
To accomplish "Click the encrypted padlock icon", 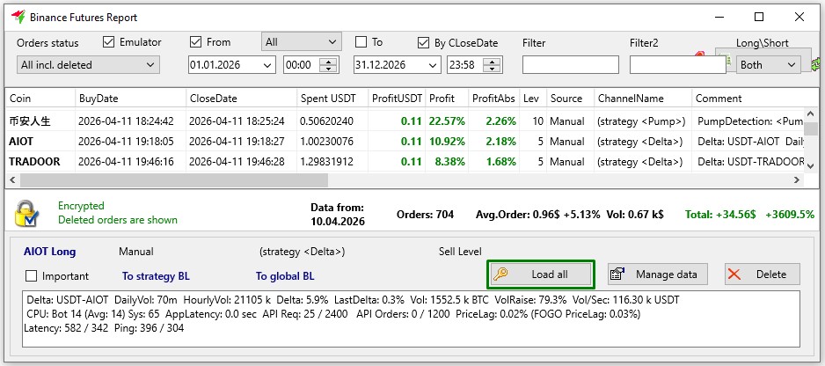I will coord(27,213).
